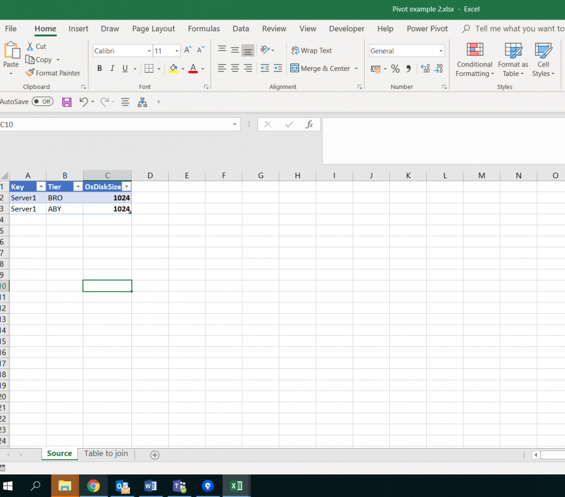Screen dimensions: 565x497
Task: Redo the last undone action
Action: click(104, 102)
